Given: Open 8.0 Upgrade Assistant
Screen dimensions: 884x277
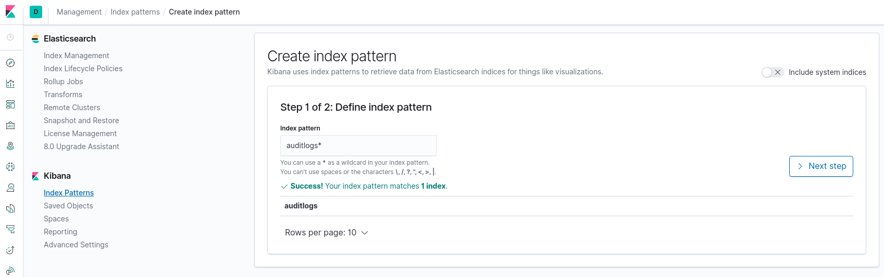Looking at the screenshot, I should pos(81,147).
